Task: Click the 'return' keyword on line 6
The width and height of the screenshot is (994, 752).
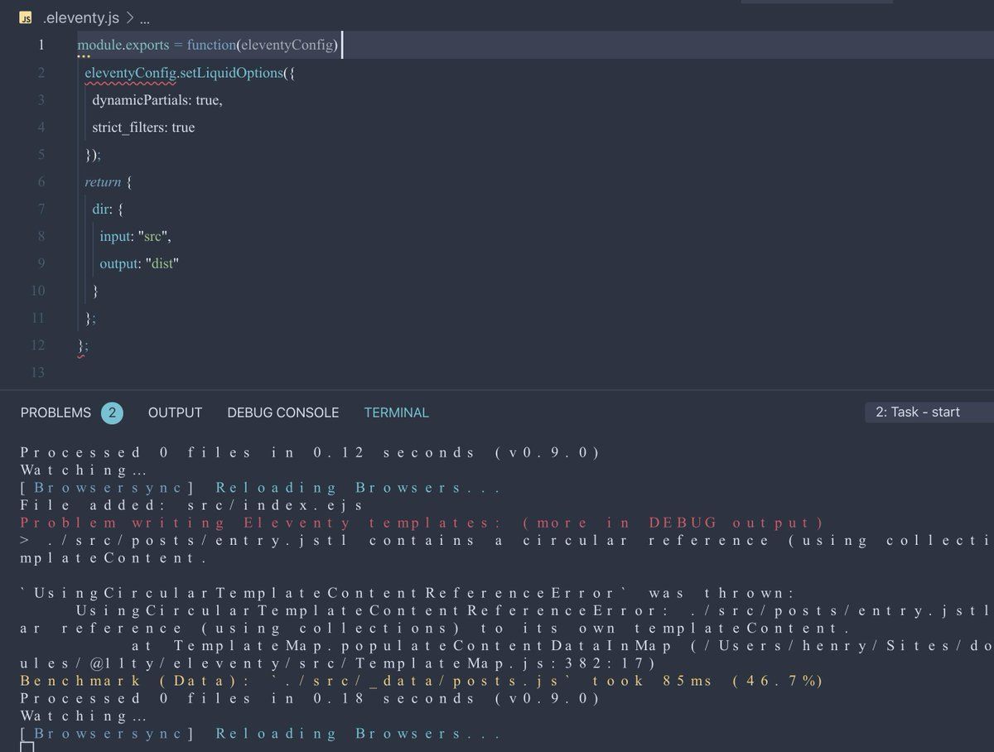Action: click(103, 181)
